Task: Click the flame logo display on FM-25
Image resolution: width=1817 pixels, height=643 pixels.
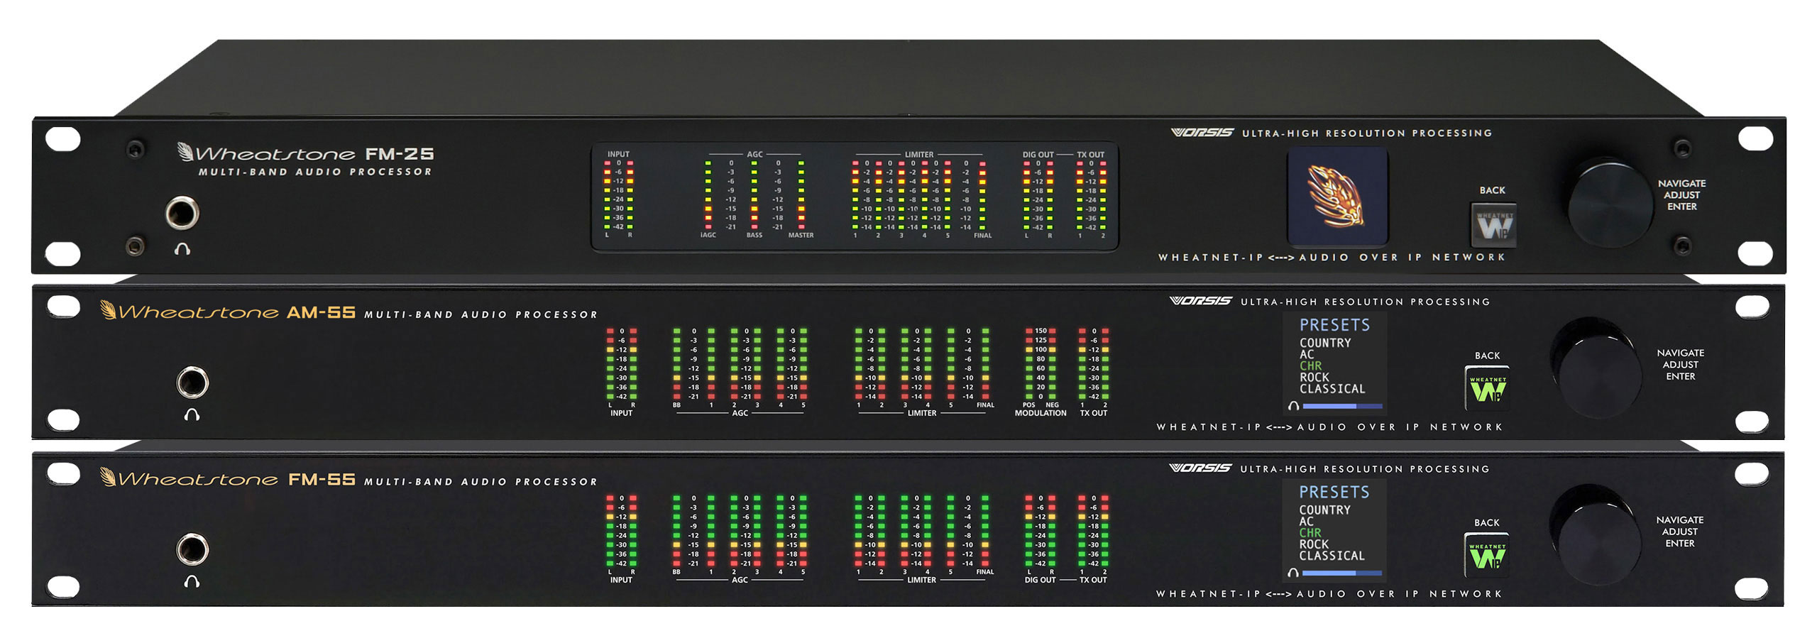Action: coord(1338,197)
